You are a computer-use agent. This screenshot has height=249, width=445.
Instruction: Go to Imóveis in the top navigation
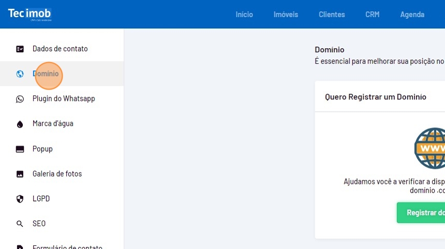click(x=286, y=14)
